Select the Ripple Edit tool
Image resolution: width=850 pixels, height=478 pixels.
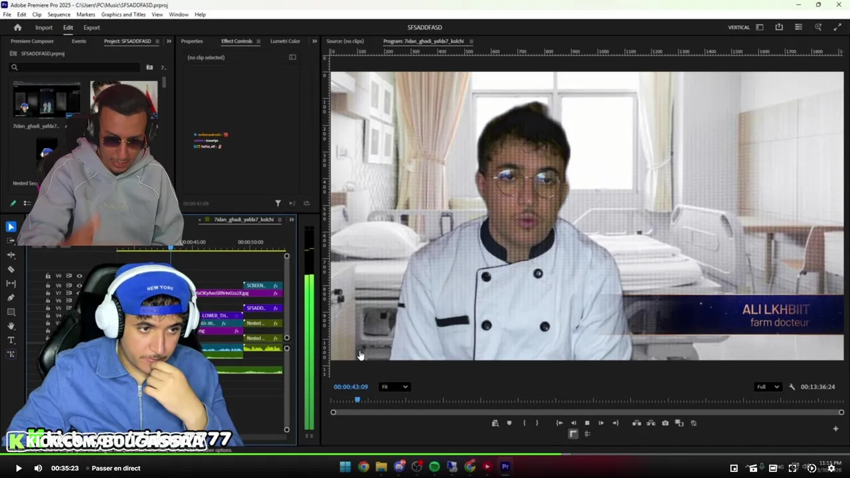[11, 255]
